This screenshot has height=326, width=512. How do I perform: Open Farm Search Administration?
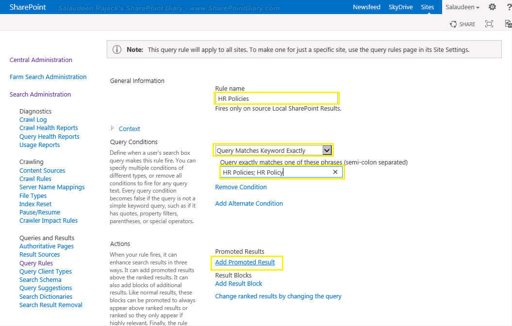[48, 77]
